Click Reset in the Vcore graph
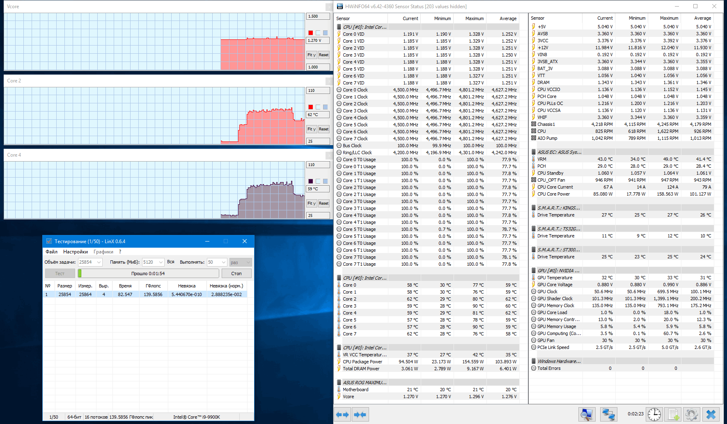Screen dimensions: 727x424 [324, 55]
